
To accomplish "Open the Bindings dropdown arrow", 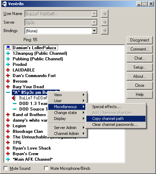I will click(94, 31).
